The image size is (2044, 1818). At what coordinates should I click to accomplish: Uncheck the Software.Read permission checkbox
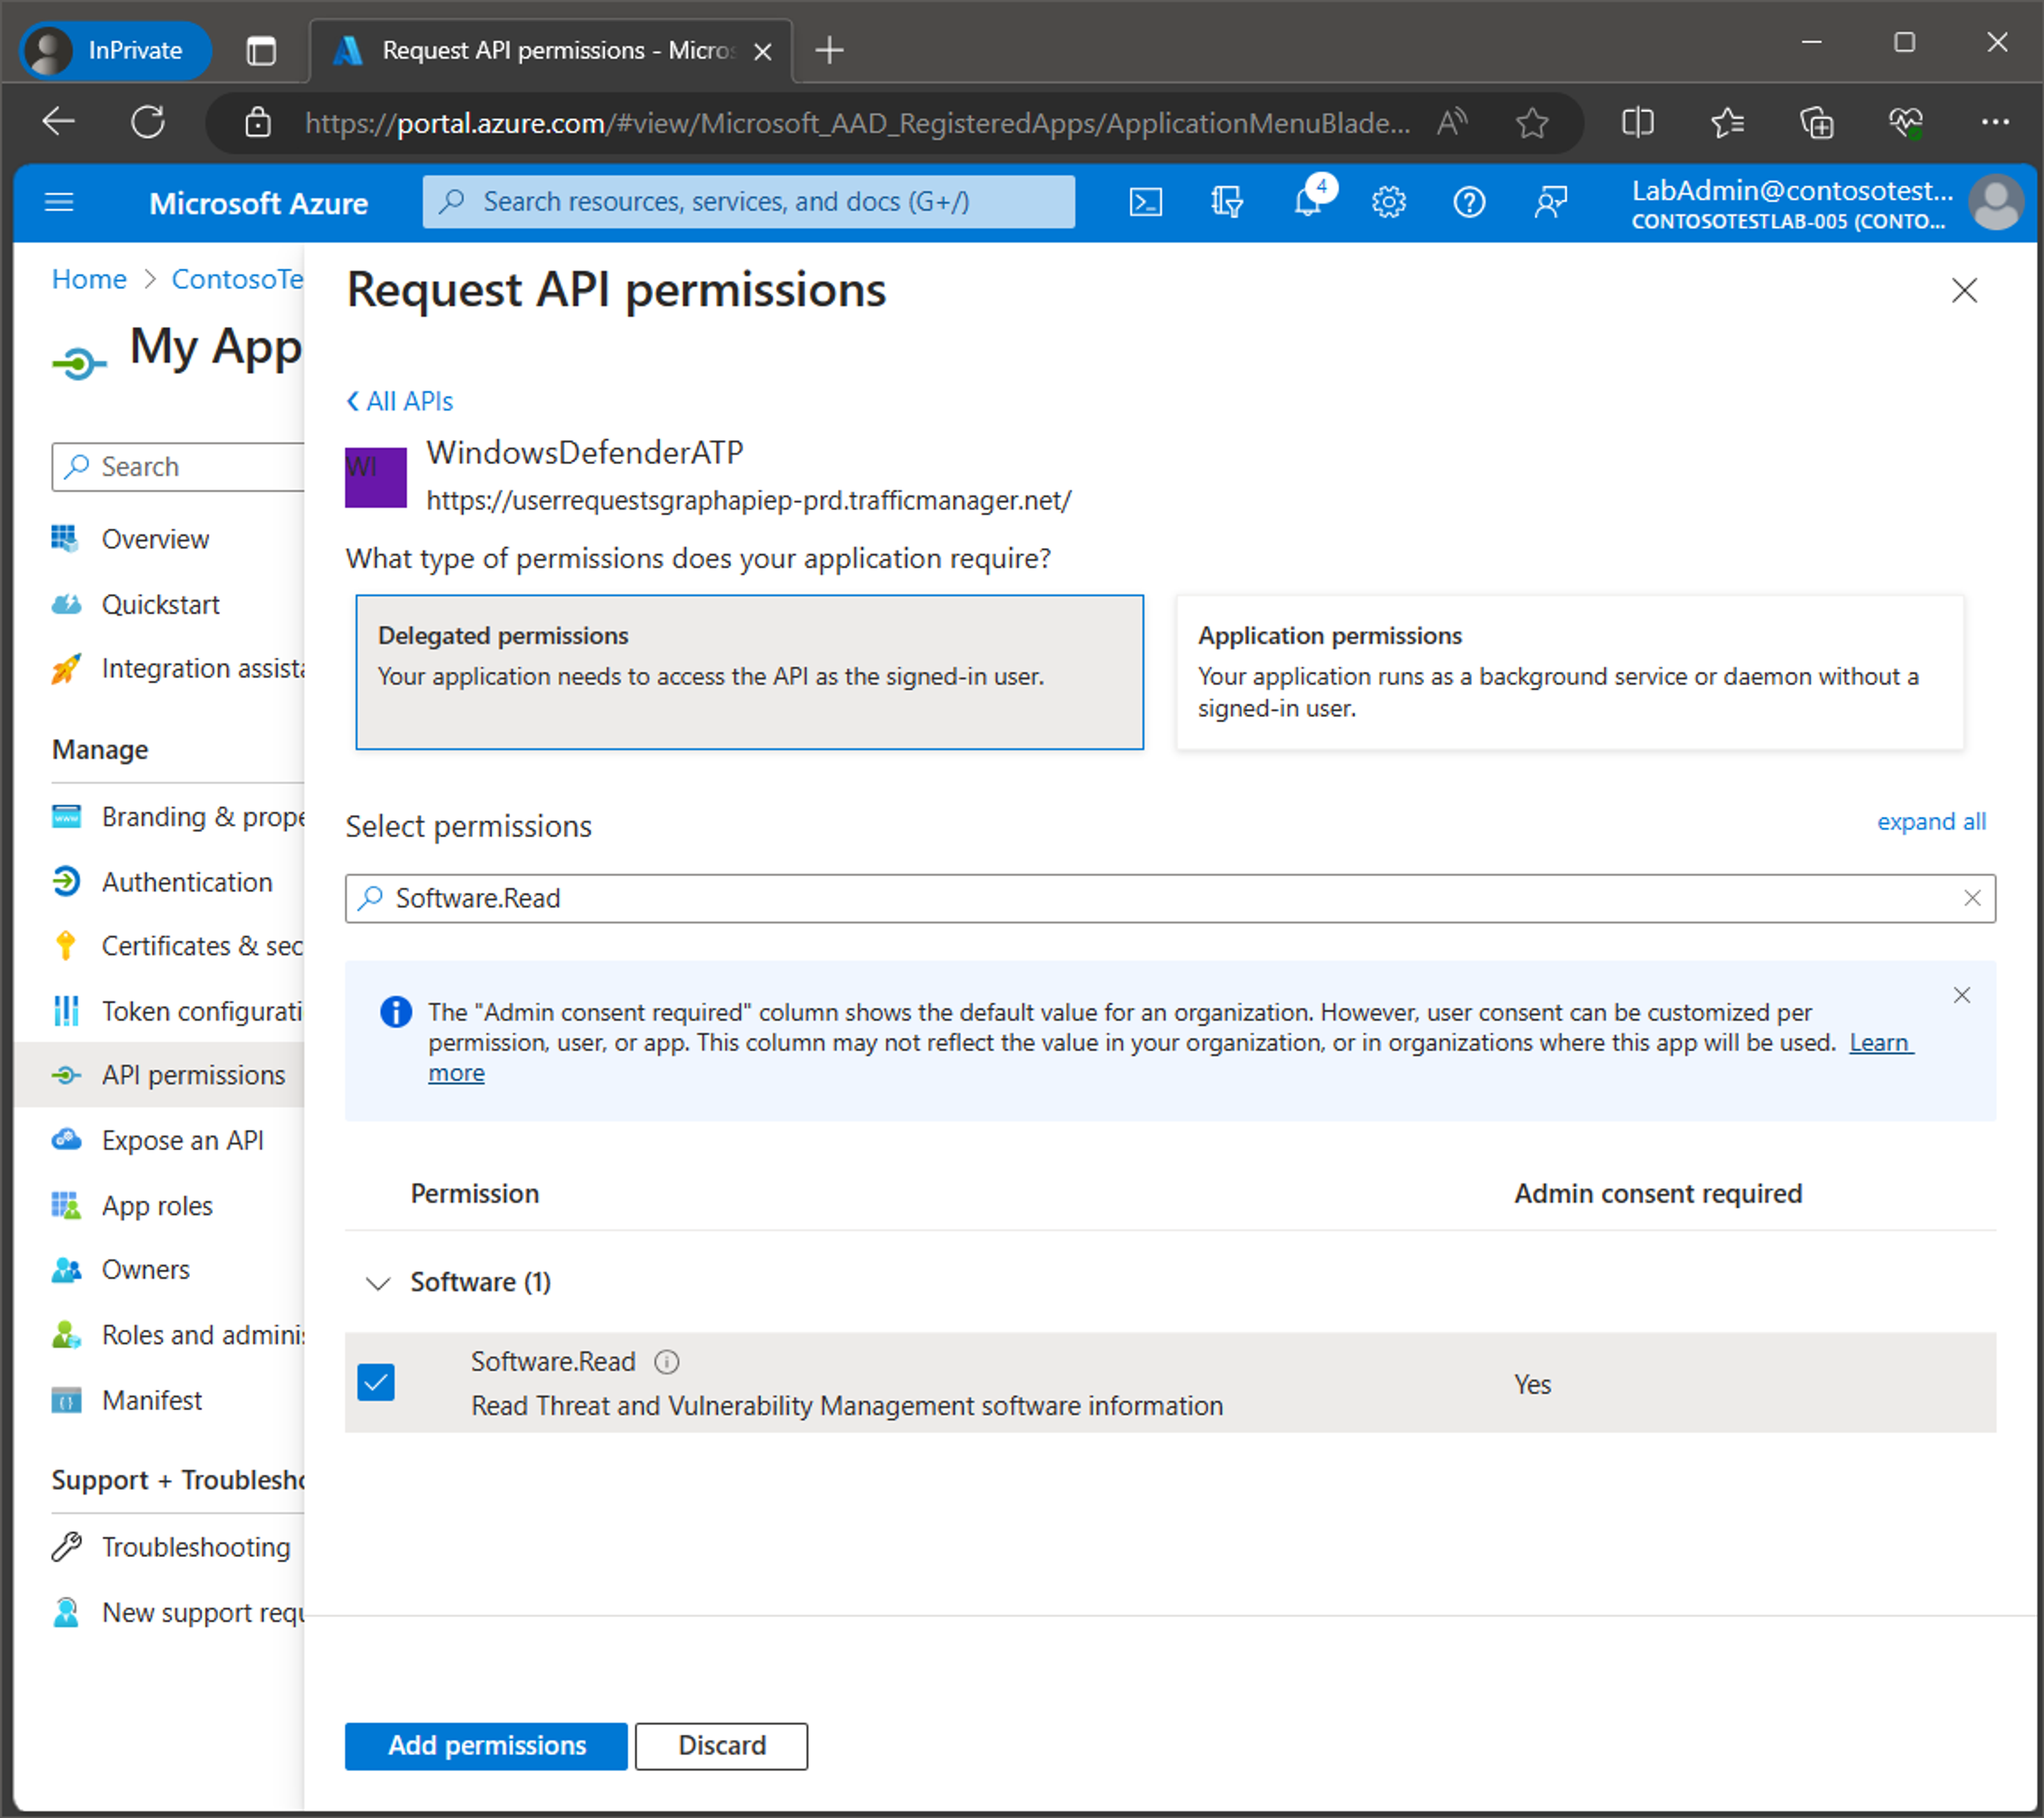point(376,1382)
